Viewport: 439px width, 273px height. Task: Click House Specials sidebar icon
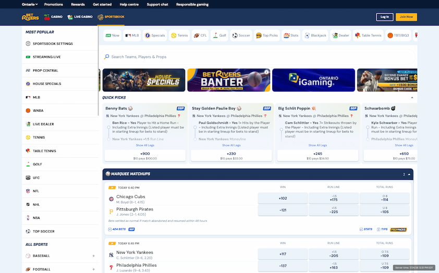(28, 84)
